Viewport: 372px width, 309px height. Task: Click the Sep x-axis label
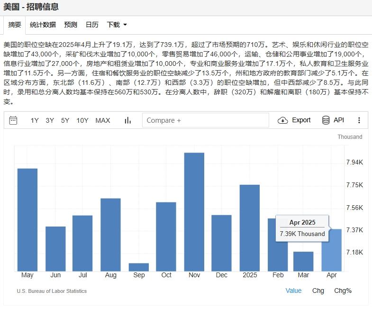pos(139,275)
